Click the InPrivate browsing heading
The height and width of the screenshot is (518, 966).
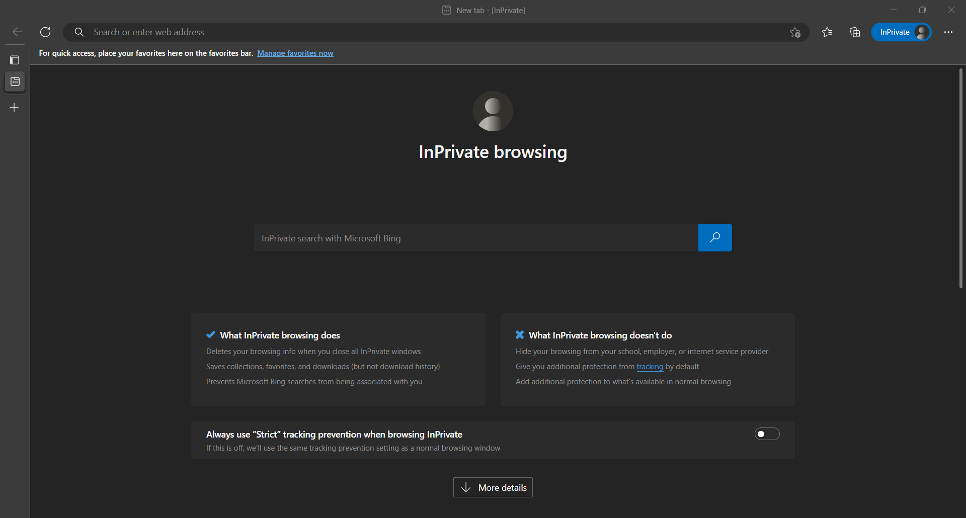[x=493, y=152]
